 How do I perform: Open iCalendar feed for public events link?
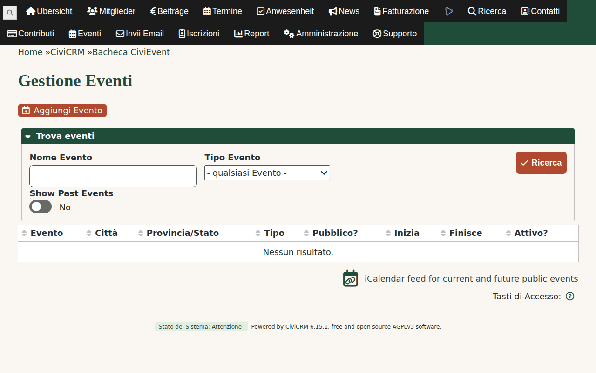pos(471,279)
